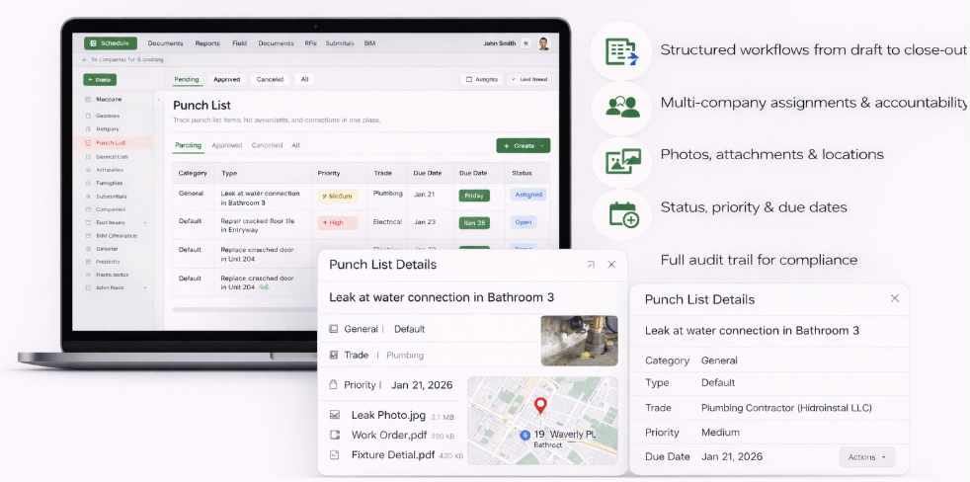Viewport: 970px width, 482px height.
Task: Toggle the checkbox icon beside Trade Plumbing
Action: coord(334,356)
